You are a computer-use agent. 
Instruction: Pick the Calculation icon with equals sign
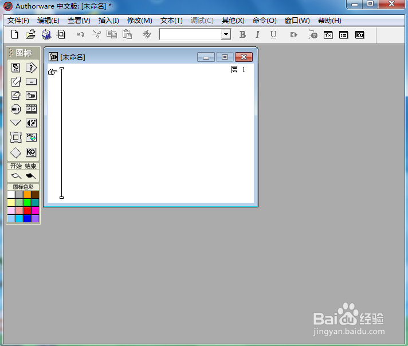click(x=31, y=82)
